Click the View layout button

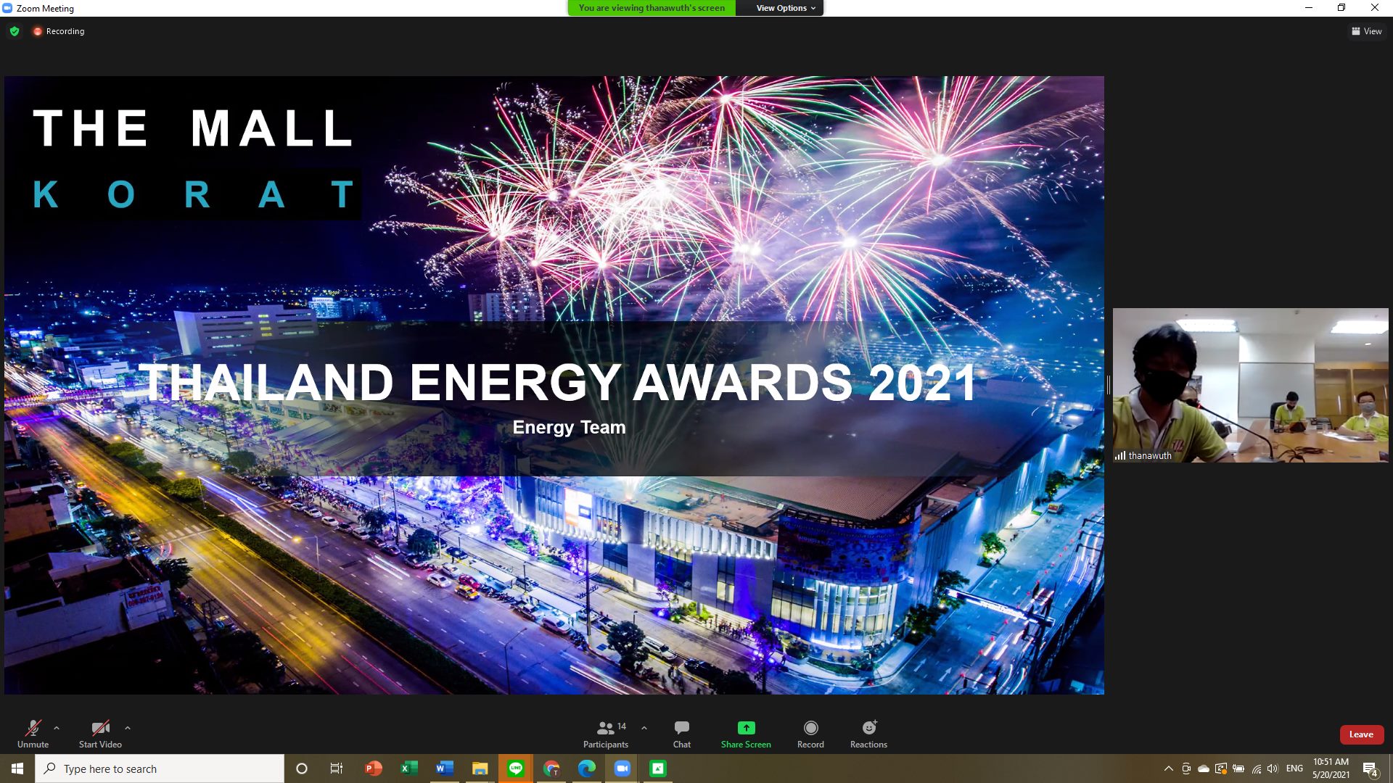(1367, 31)
